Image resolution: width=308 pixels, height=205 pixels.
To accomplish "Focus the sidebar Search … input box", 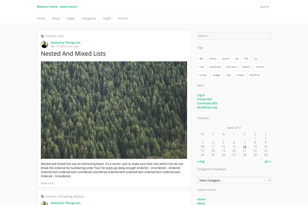I will [x=234, y=36].
